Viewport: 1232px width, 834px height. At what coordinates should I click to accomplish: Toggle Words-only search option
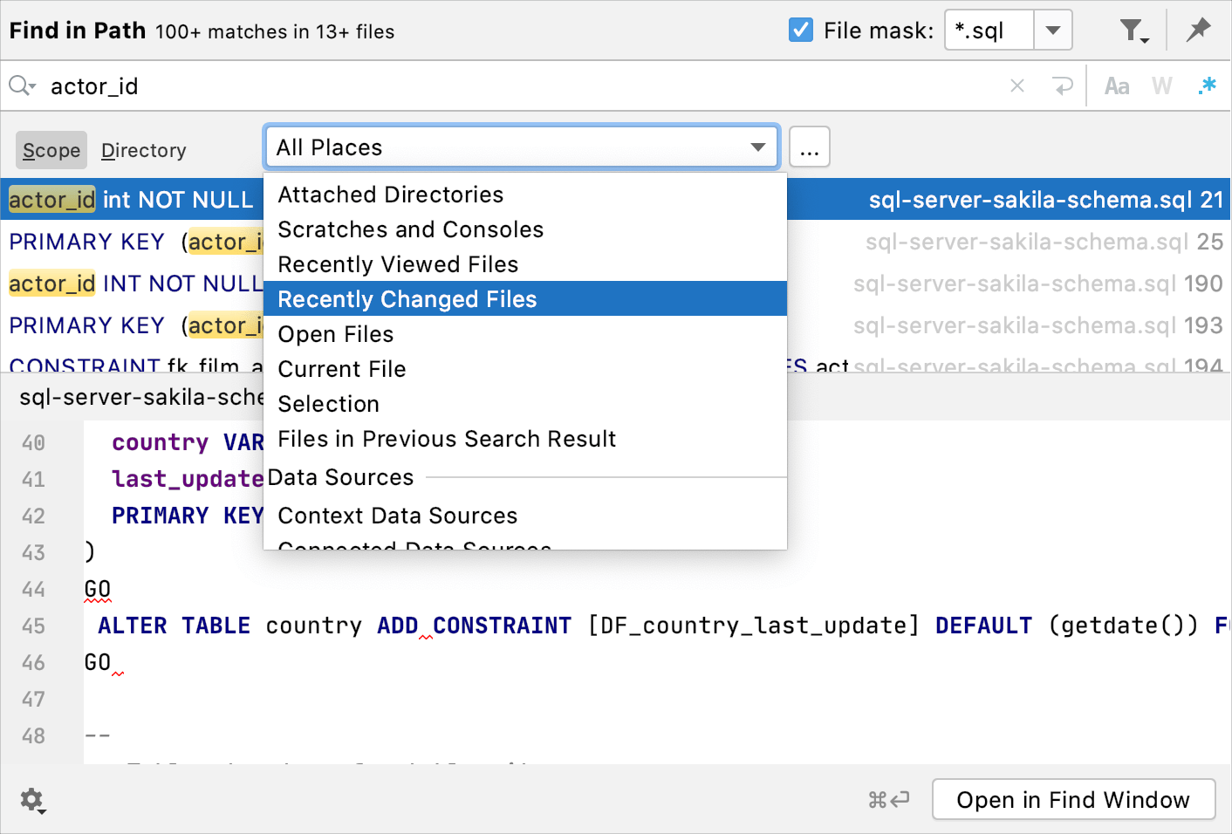(x=1161, y=85)
